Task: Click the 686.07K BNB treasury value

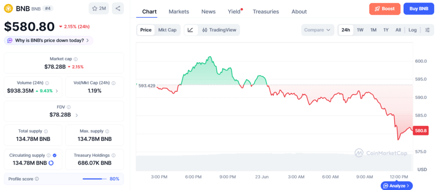Action: coord(95,163)
